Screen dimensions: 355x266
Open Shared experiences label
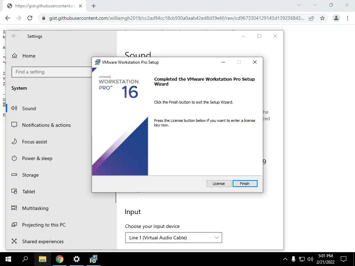coord(43,241)
